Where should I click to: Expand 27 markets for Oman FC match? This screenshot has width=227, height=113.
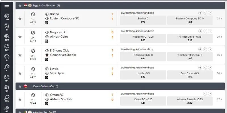point(219,99)
